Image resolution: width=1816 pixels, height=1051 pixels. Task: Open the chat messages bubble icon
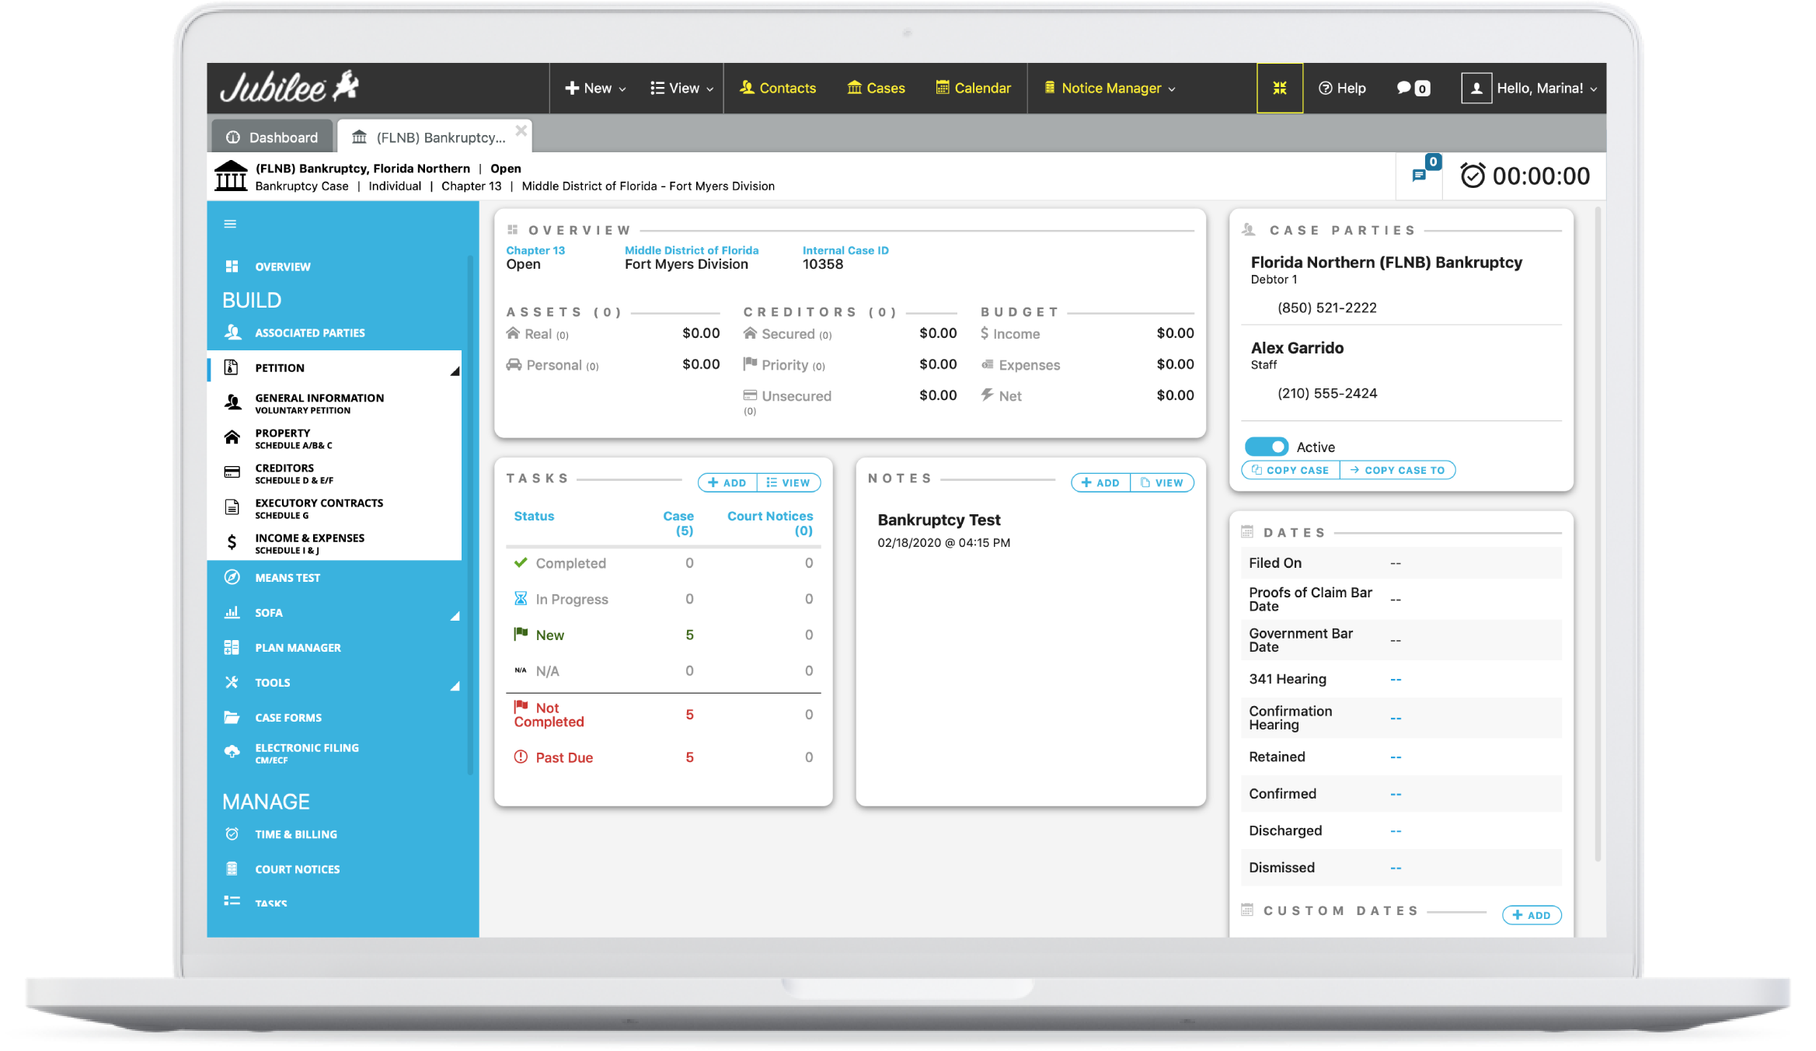coord(1403,88)
